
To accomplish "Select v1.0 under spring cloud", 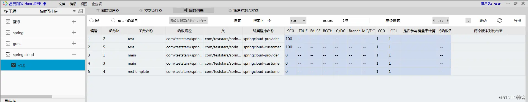I will [x=43, y=65].
